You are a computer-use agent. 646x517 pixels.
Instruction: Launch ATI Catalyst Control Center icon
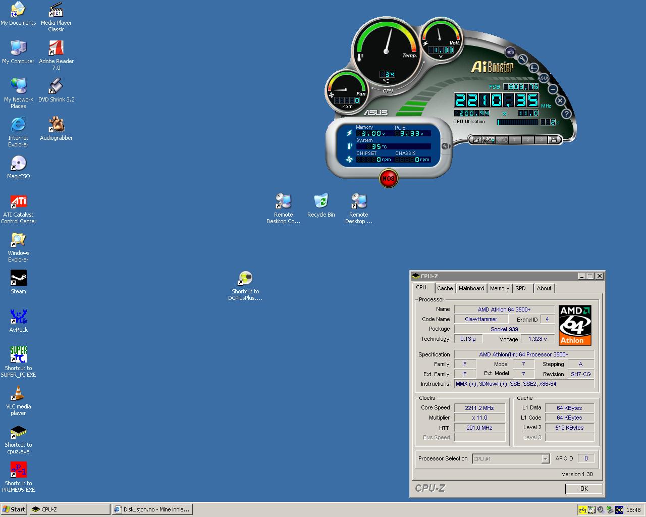click(18, 209)
